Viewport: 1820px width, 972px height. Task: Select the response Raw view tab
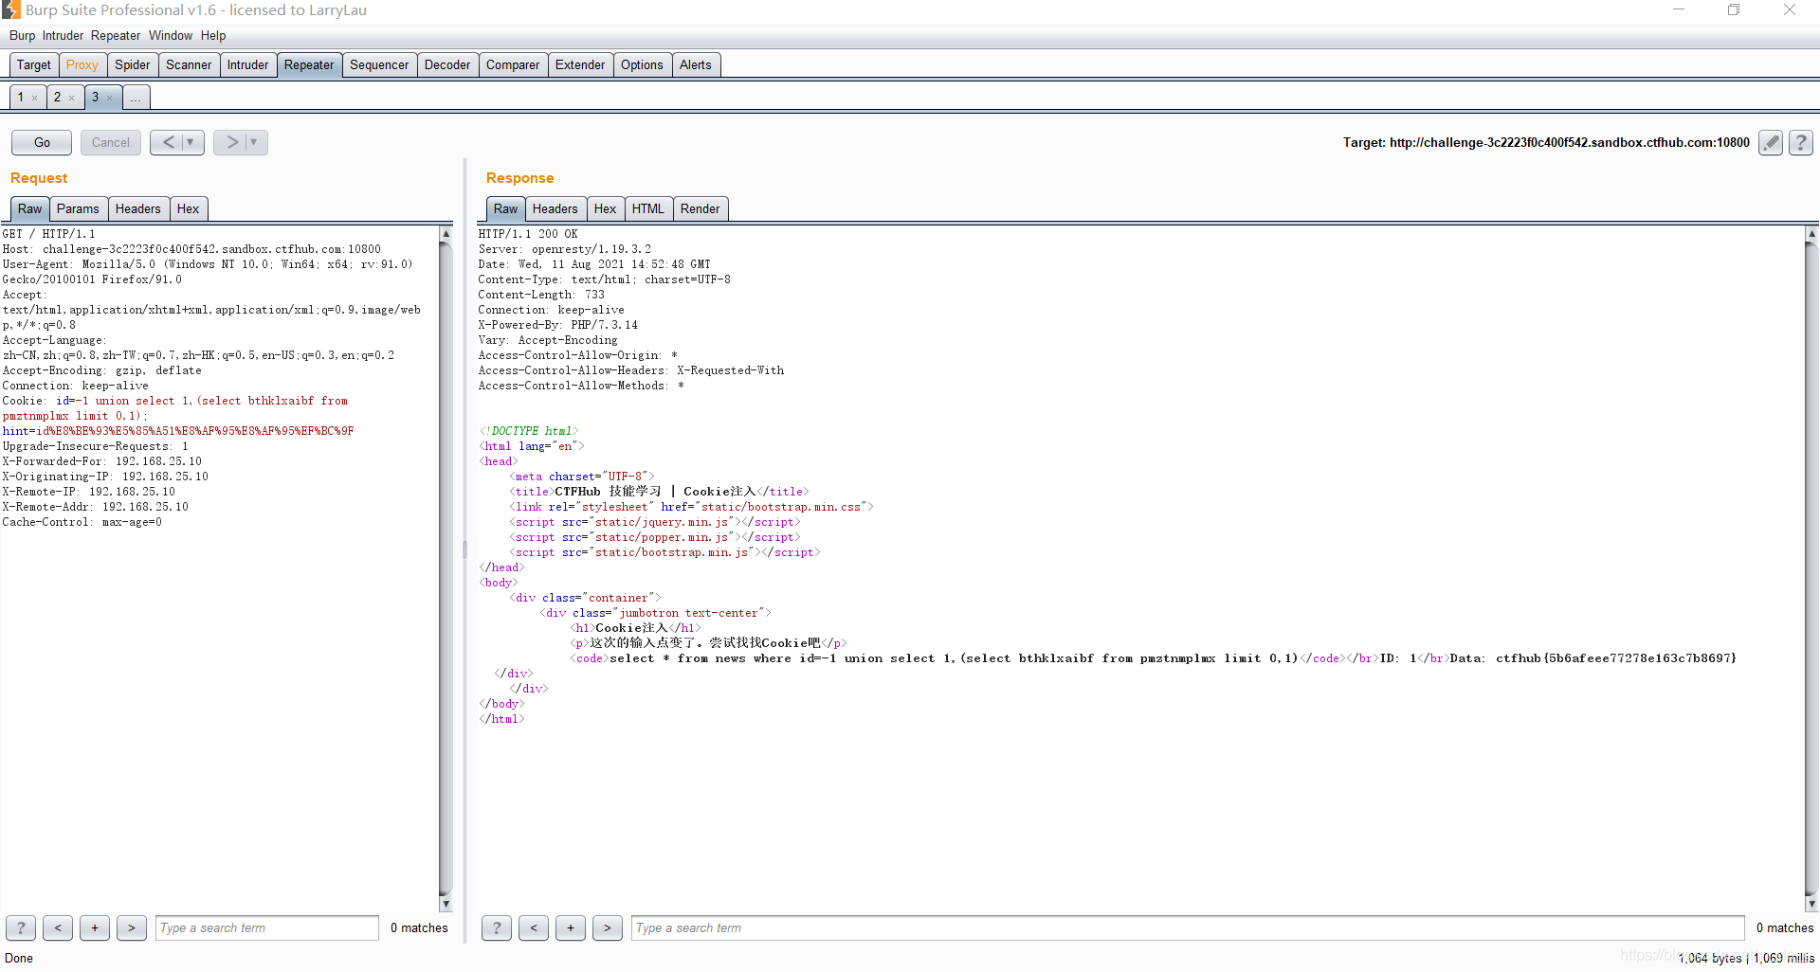[506, 208]
